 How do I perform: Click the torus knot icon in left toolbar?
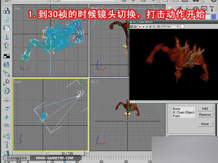tap(6, 136)
